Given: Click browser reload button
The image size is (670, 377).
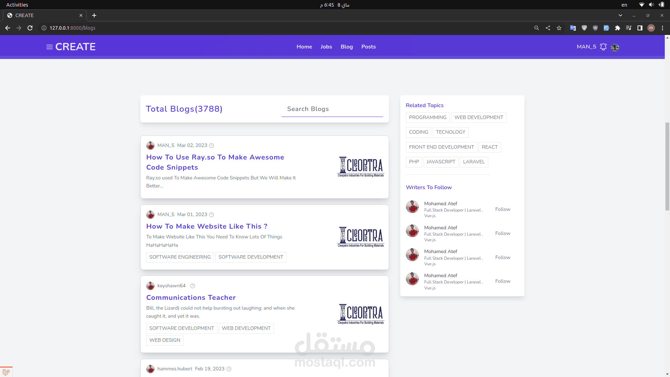Looking at the screenshot, I should (x=30, y=28).
